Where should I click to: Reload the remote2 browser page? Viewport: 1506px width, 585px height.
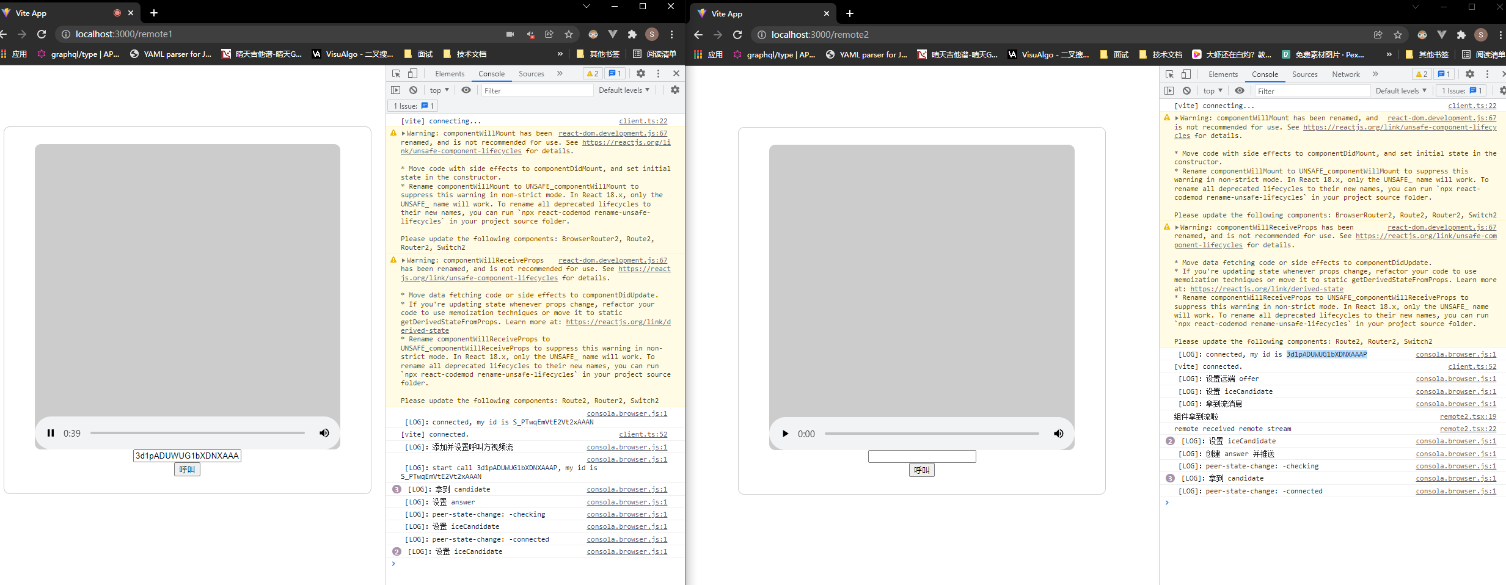click(x=737, y=35)
